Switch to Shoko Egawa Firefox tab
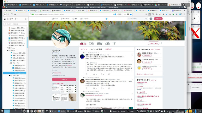The width and height of the screenshot is (202, 113). [33, 11]
